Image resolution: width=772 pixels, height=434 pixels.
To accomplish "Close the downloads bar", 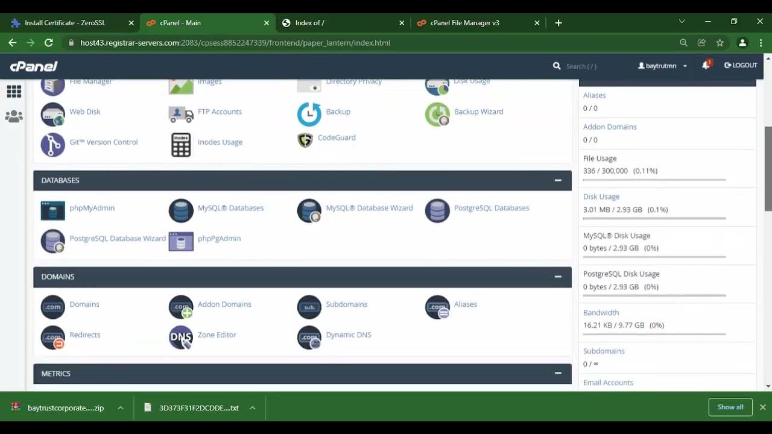I will click(x=762, y=407).
